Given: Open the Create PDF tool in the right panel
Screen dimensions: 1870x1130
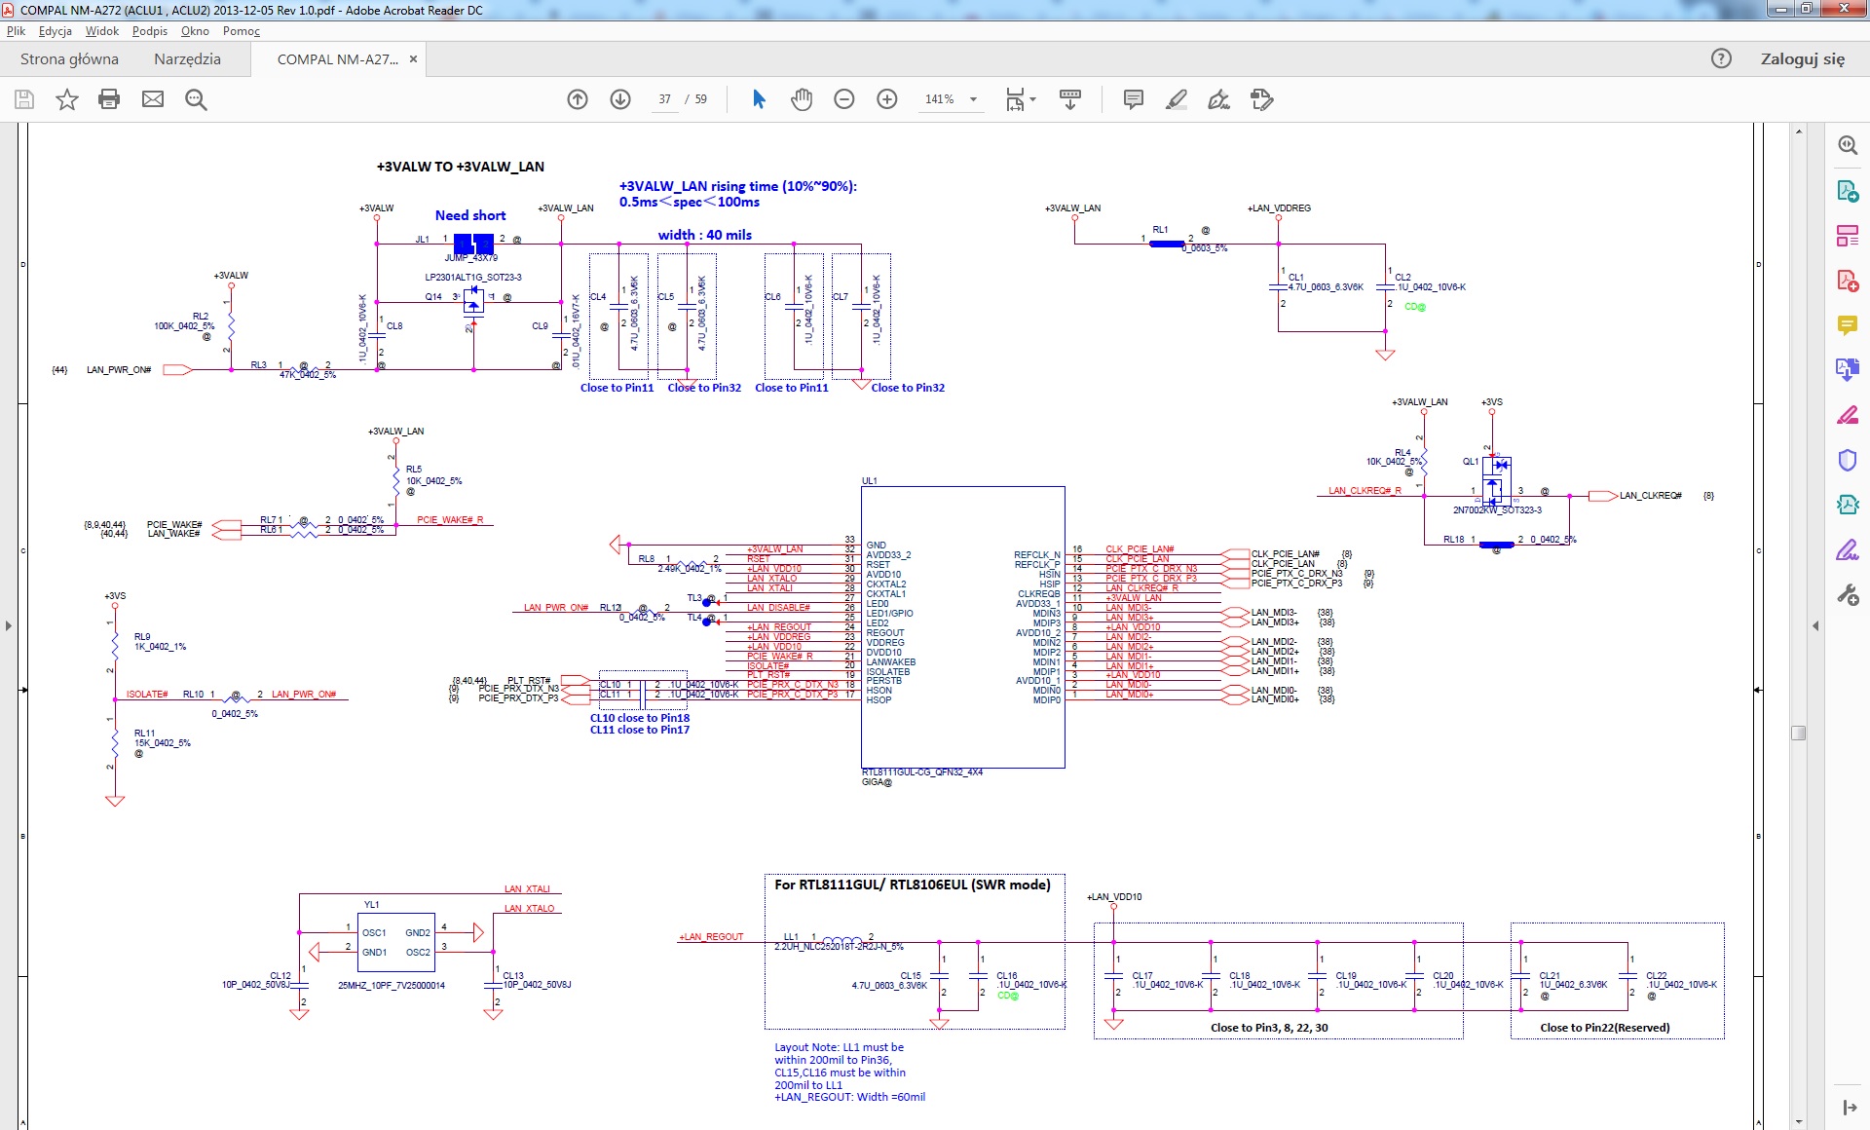Looking at the screenshot, I should (x=1848, y=281).
